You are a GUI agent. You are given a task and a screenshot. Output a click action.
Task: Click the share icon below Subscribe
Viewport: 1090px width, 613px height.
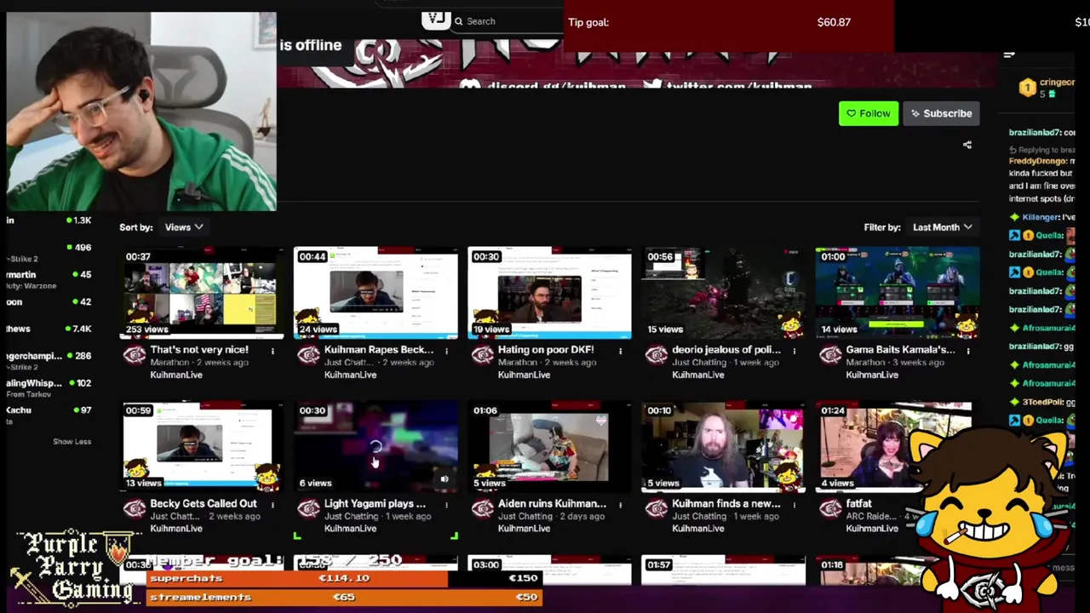tap(967, 145)
